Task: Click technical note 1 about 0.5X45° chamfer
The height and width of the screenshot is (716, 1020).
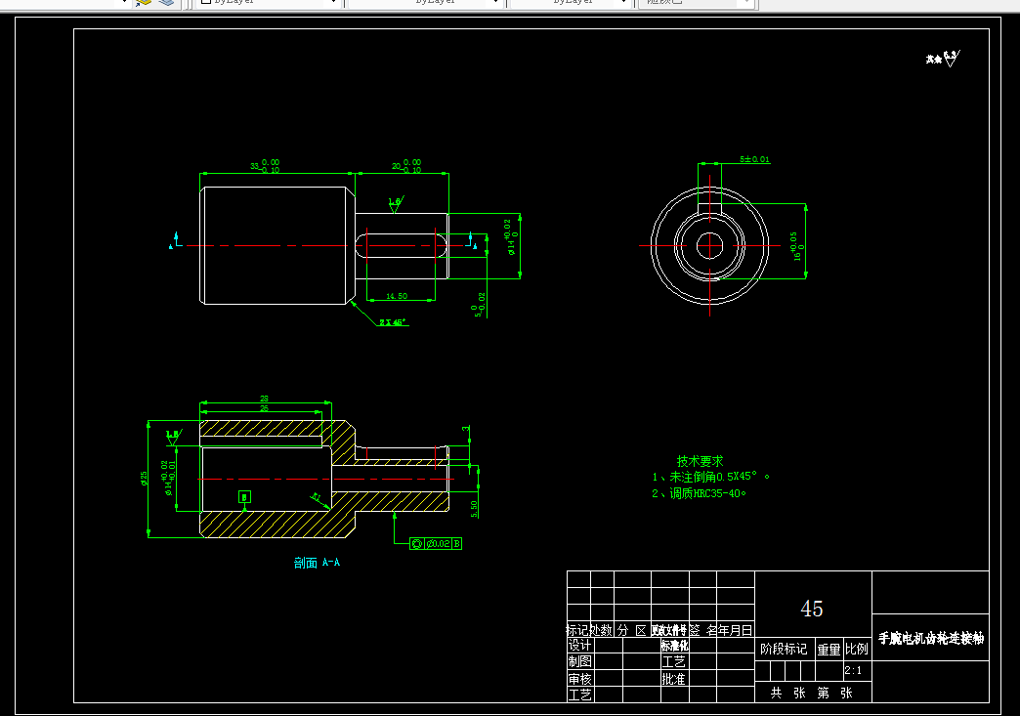Action: point(711,477)
